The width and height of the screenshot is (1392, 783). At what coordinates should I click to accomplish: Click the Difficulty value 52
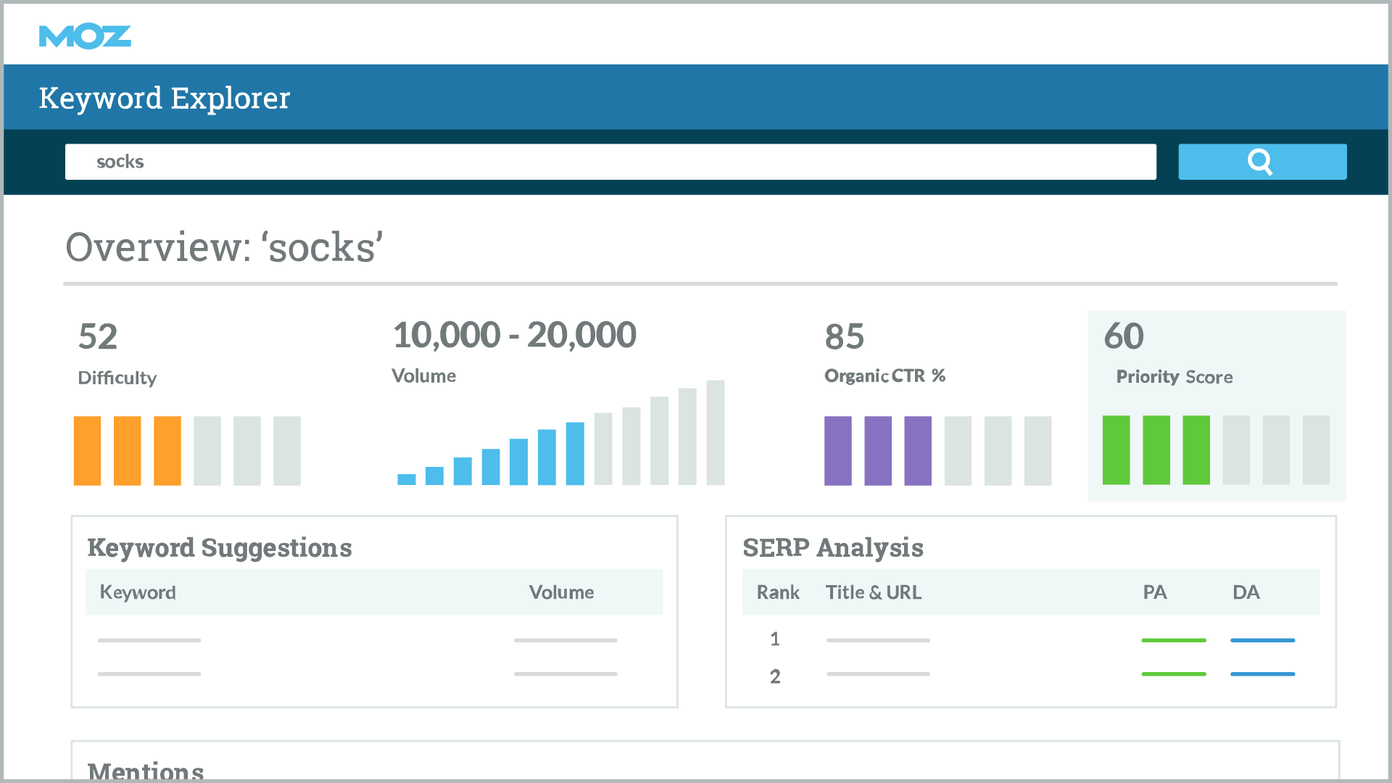point(97,336)
